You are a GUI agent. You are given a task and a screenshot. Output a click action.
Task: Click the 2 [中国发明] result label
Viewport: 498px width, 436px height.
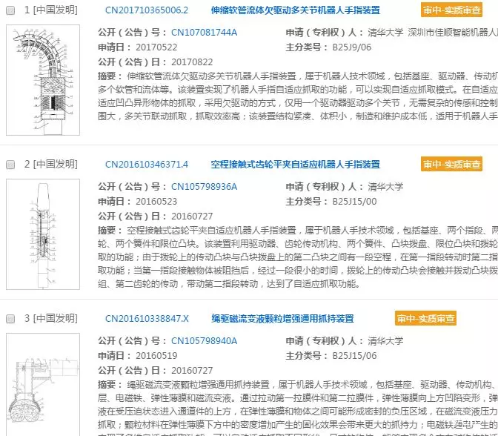click(51, 165)
